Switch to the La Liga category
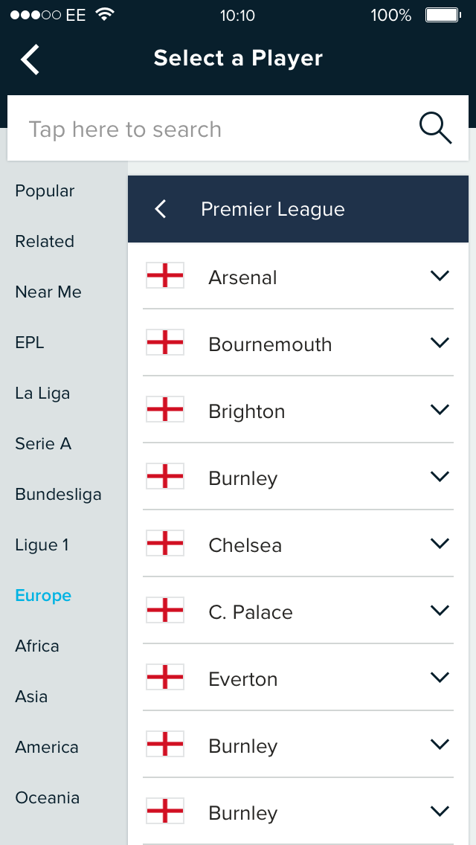The width and height of the screenshot is (476, 845). click(x=42, y=393)
